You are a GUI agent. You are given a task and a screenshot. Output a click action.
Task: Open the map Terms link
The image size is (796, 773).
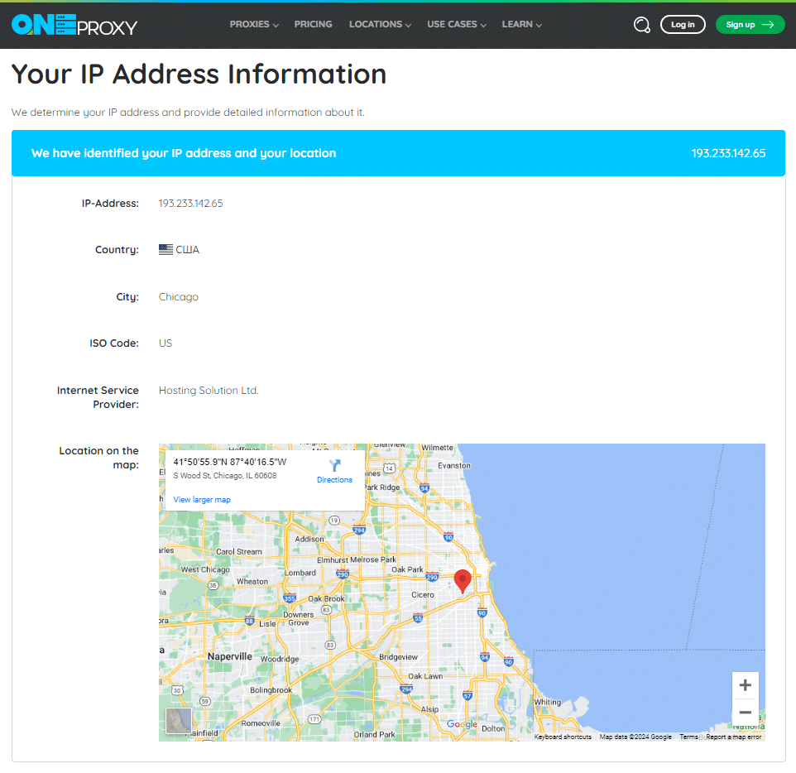tap(688, 737)
